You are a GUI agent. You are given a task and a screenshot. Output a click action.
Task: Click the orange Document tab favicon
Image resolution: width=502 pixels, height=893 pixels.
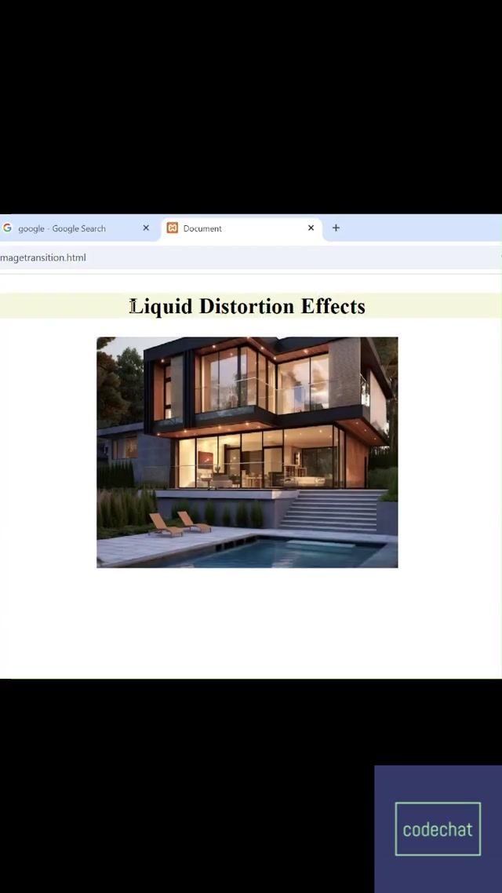click(x=173, y=228)
